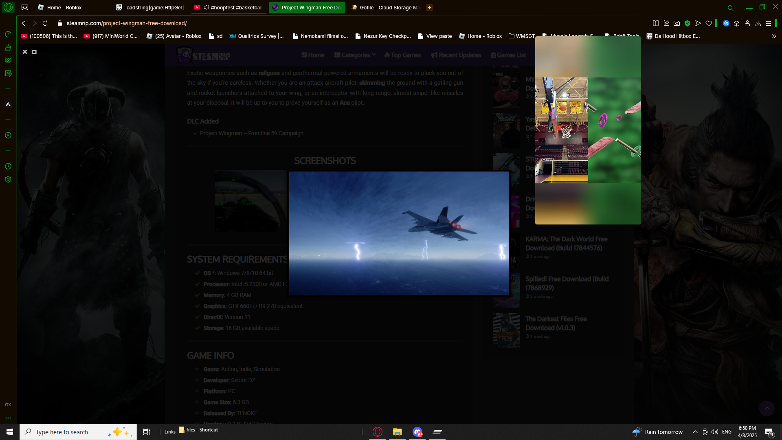Image resolution: width=782 pixels, height=440 pixels.
Task: Add page to bookmarks with heart icon
Action: coord(709,23)
